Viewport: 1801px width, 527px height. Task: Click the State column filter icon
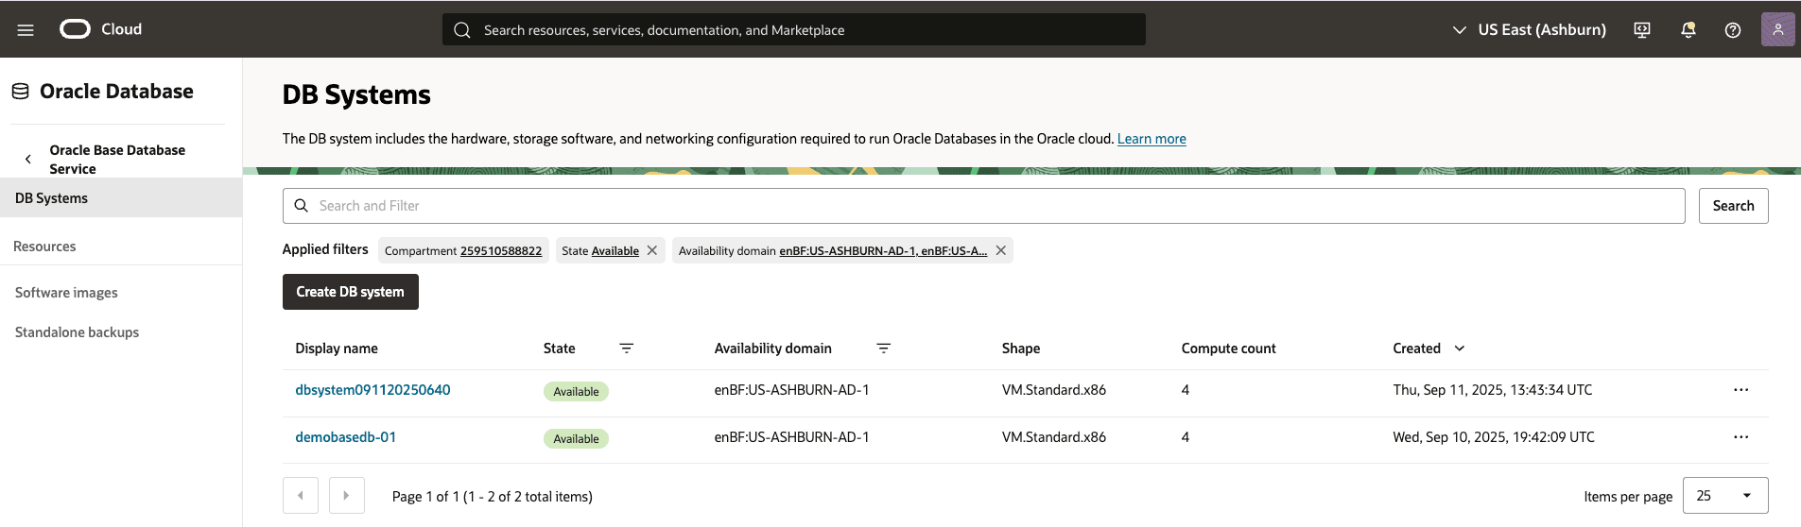tap(626, 348)
